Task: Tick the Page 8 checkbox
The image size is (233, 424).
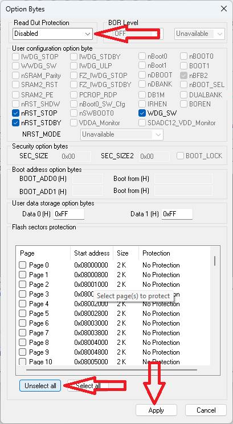Action: click(x=22, y=343)
